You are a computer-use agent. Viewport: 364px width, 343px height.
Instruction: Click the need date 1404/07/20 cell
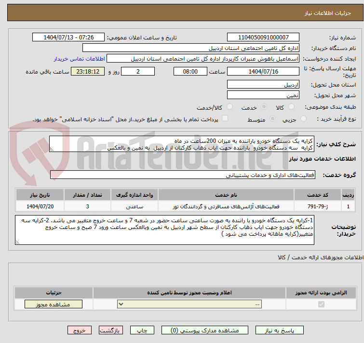pos(40,206)
